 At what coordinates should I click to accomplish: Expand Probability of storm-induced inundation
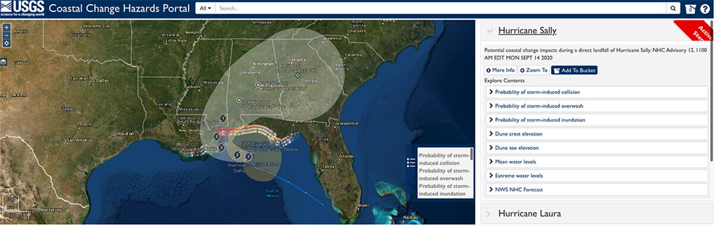[x=597, y=120]
